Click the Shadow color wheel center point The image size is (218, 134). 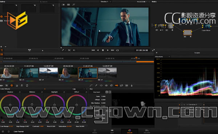click(10, 105)
